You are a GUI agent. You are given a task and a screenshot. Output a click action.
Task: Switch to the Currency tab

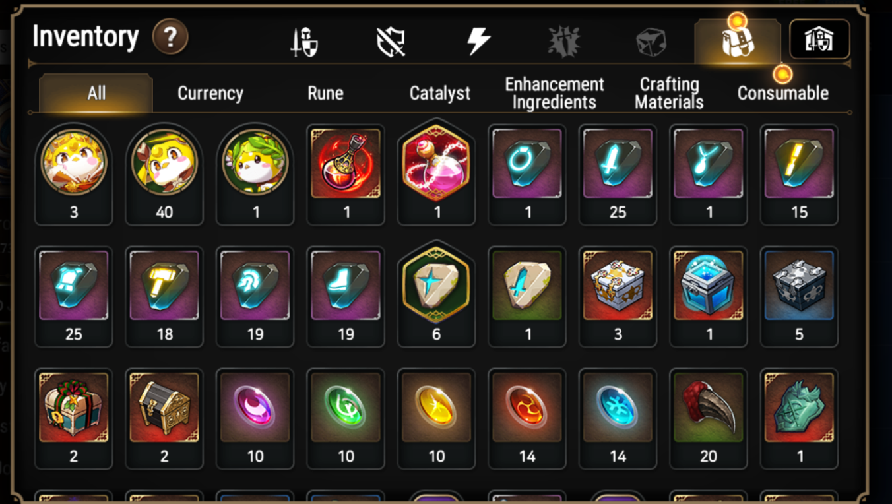[x=210, y=94]
